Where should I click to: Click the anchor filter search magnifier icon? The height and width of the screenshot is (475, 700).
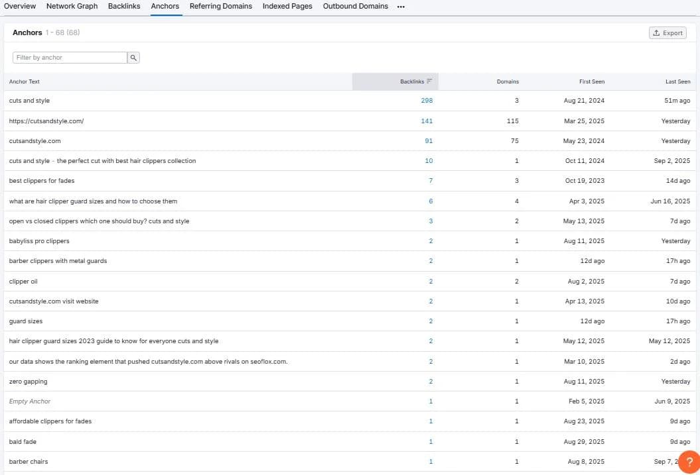(x=133, y=58)
